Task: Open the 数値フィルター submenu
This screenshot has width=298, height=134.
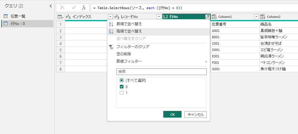Action: pyautogui.click(x=129, y=61)
